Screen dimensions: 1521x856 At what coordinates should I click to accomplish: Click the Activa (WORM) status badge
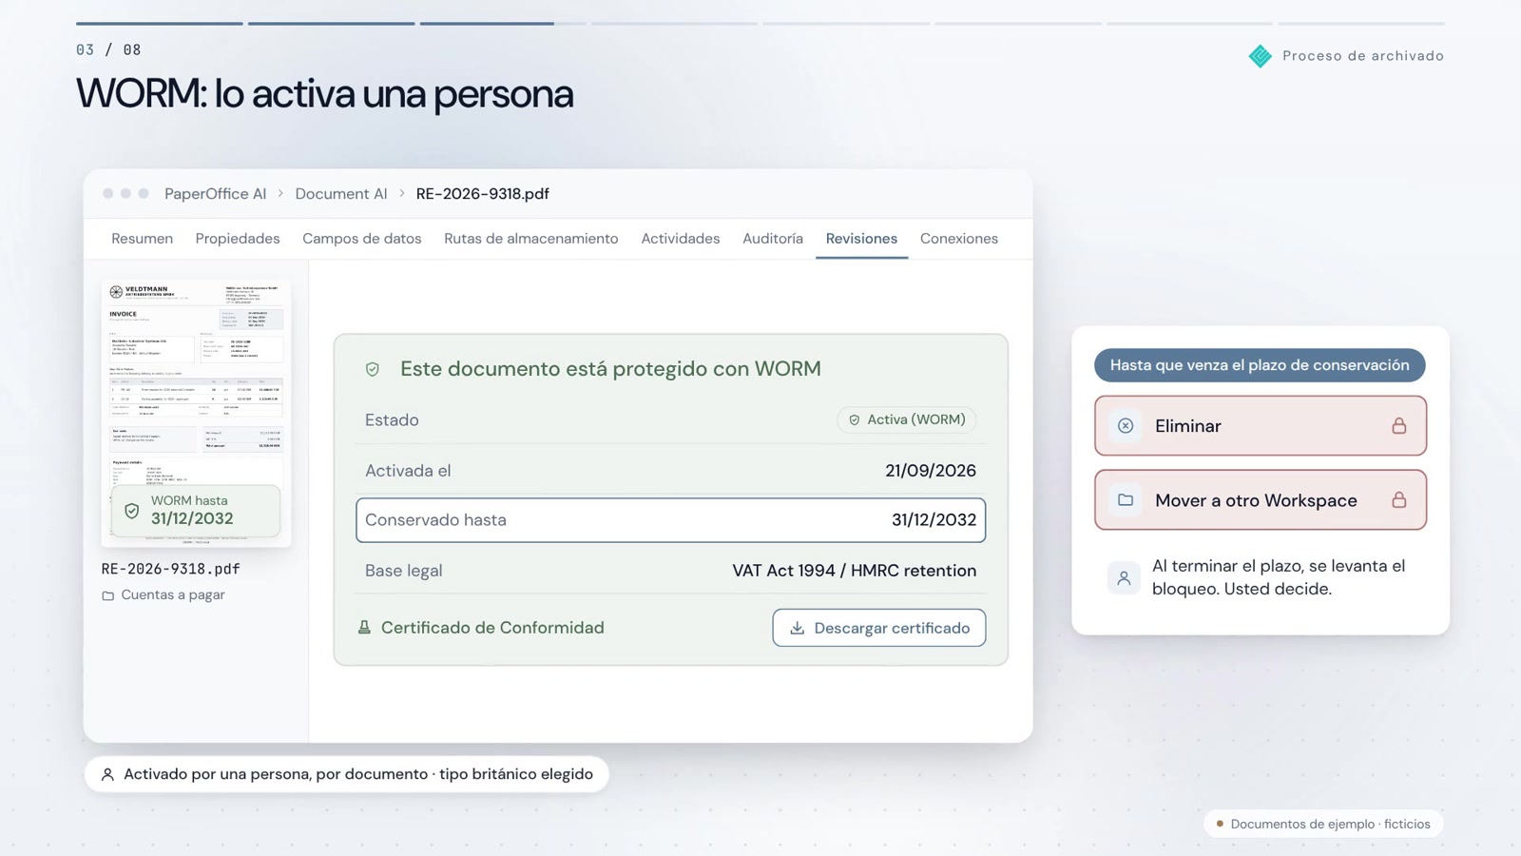click(907, 419)
